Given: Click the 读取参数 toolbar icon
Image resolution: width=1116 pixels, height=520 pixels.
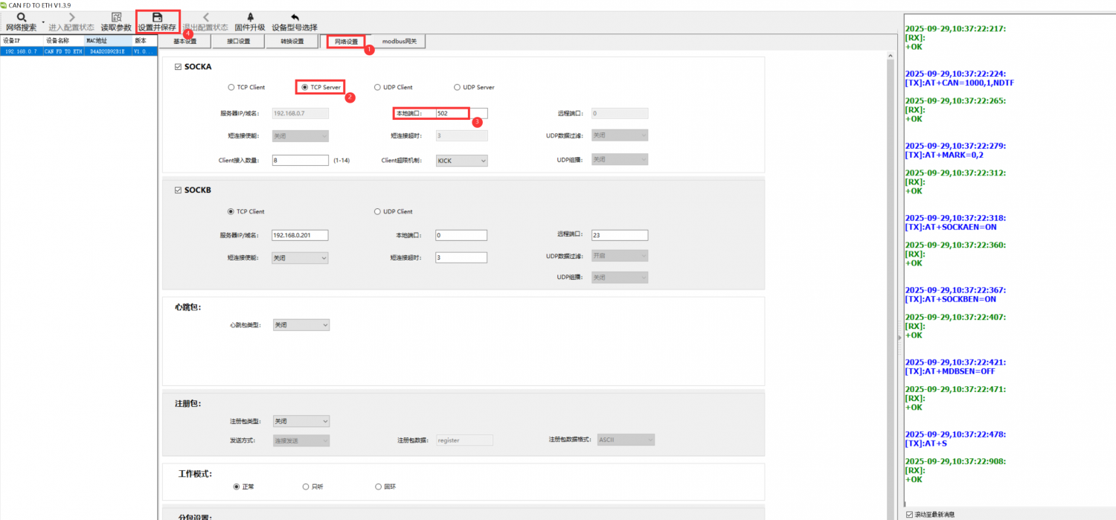Looking at the screenshot, I should [x=116, y=17].
